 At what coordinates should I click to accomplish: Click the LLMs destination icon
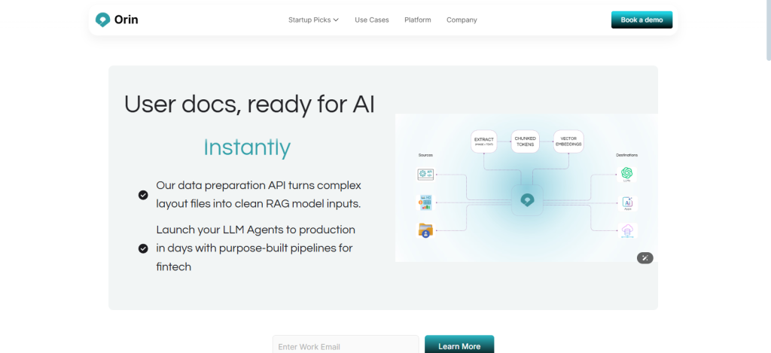(626, 174)
